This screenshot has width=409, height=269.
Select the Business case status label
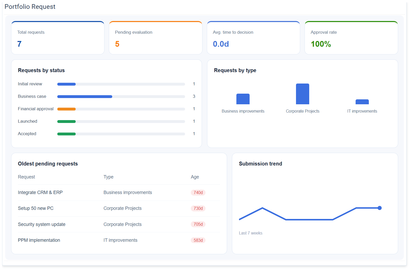(32, 96)
